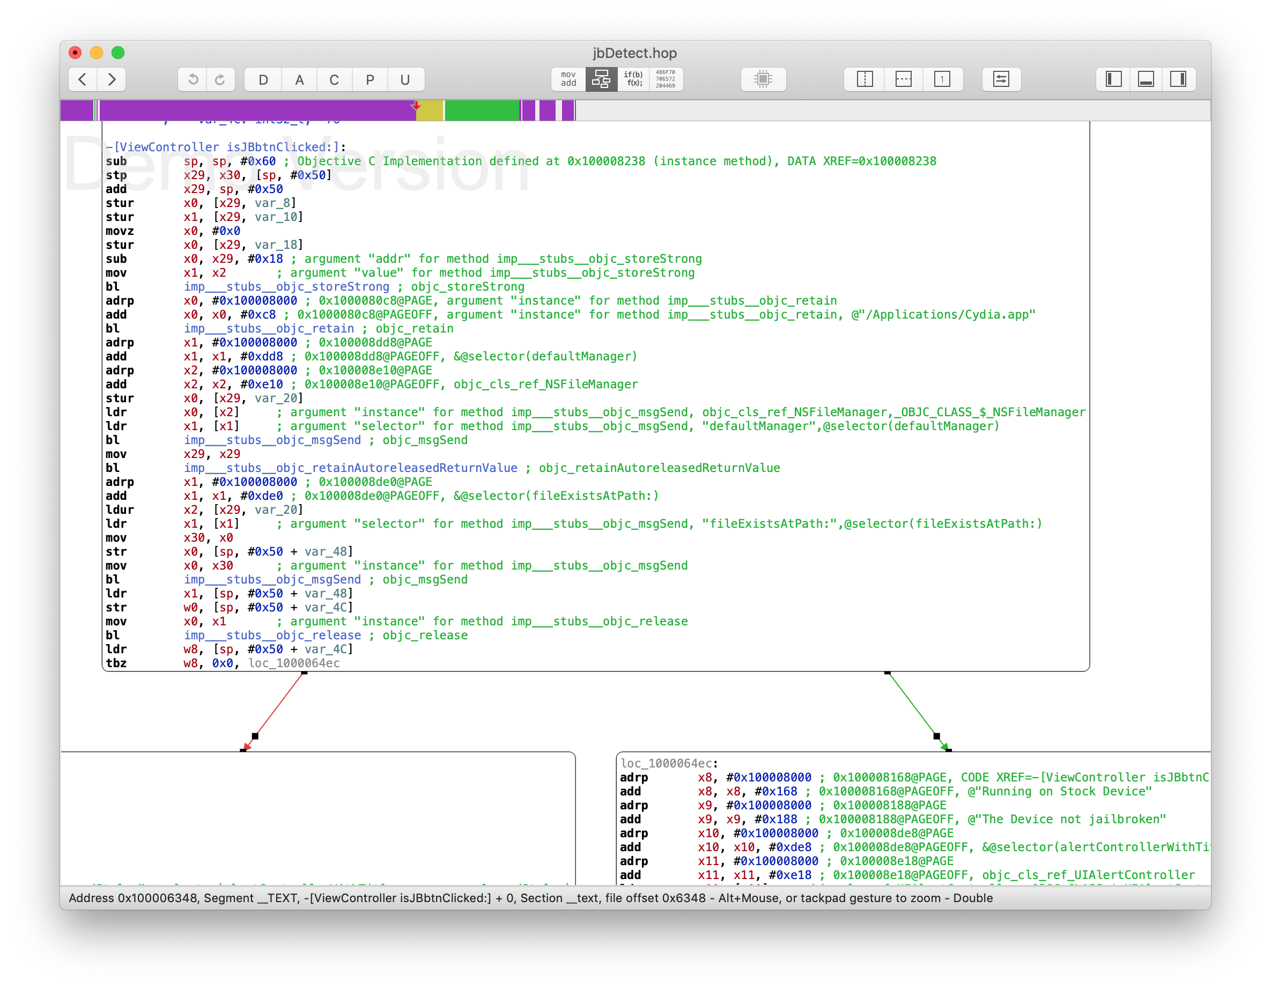Go back in navigation history
The image size is (1271, 989).
pyautogui.click(x=83, y=79)
